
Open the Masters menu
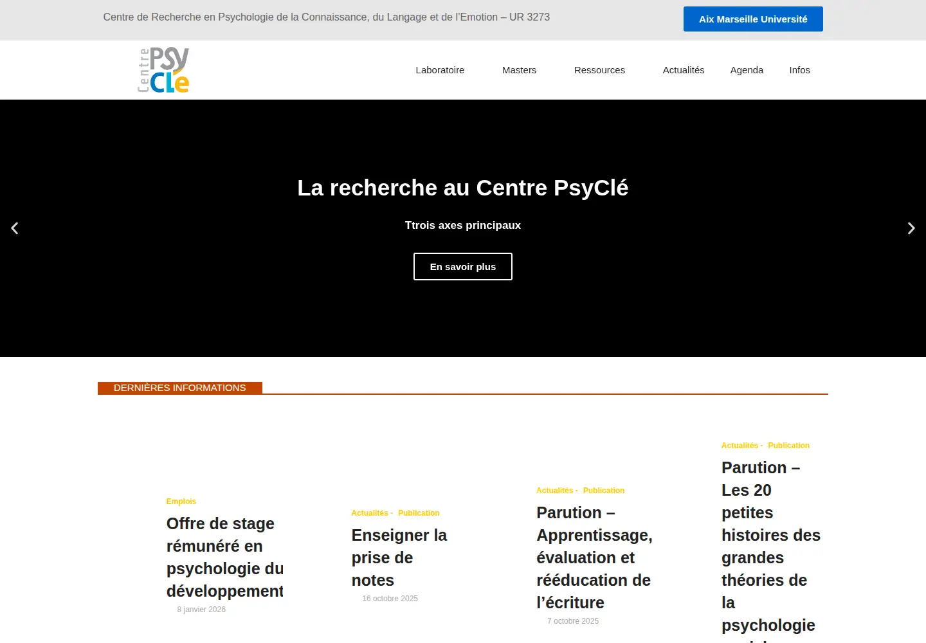click(x=519, y=70)
